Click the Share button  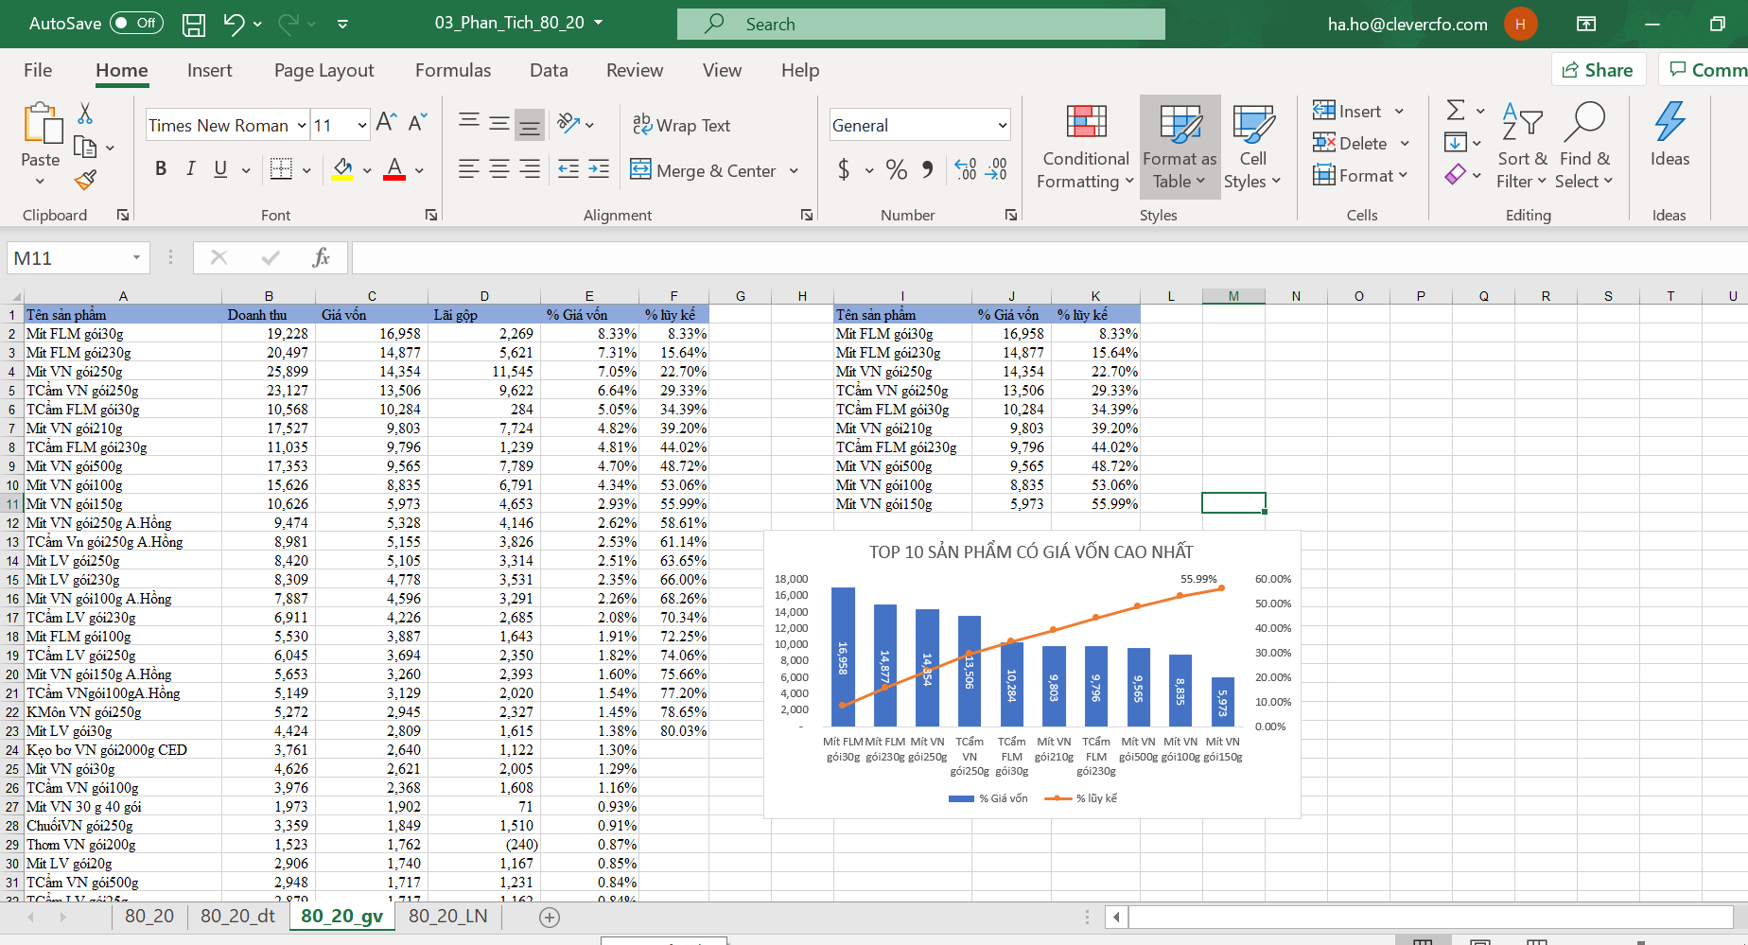coord(1598,70)
